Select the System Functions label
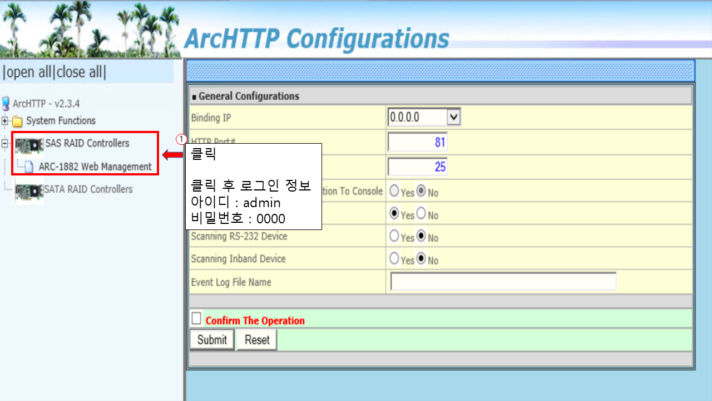Viewport: 712px width, 401px height. pyautogui.click(x=61, y=121)
